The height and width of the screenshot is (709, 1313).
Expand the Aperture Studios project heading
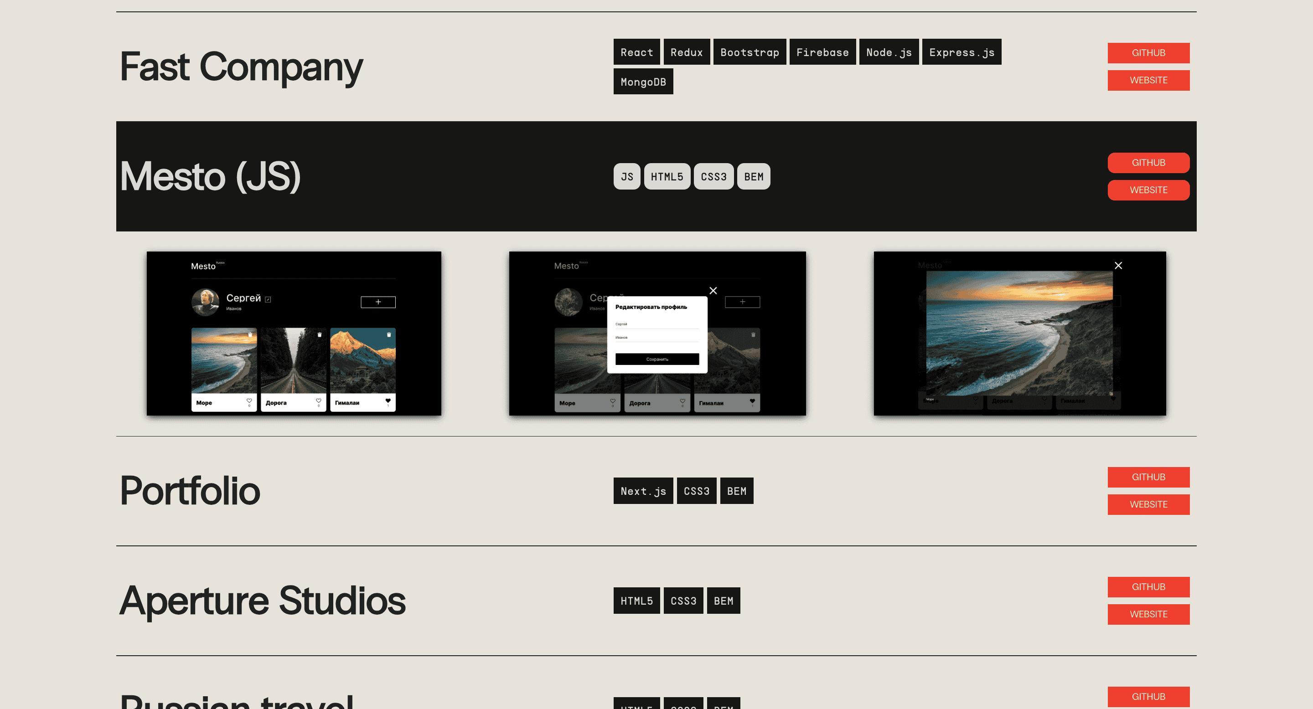point(262,601)
